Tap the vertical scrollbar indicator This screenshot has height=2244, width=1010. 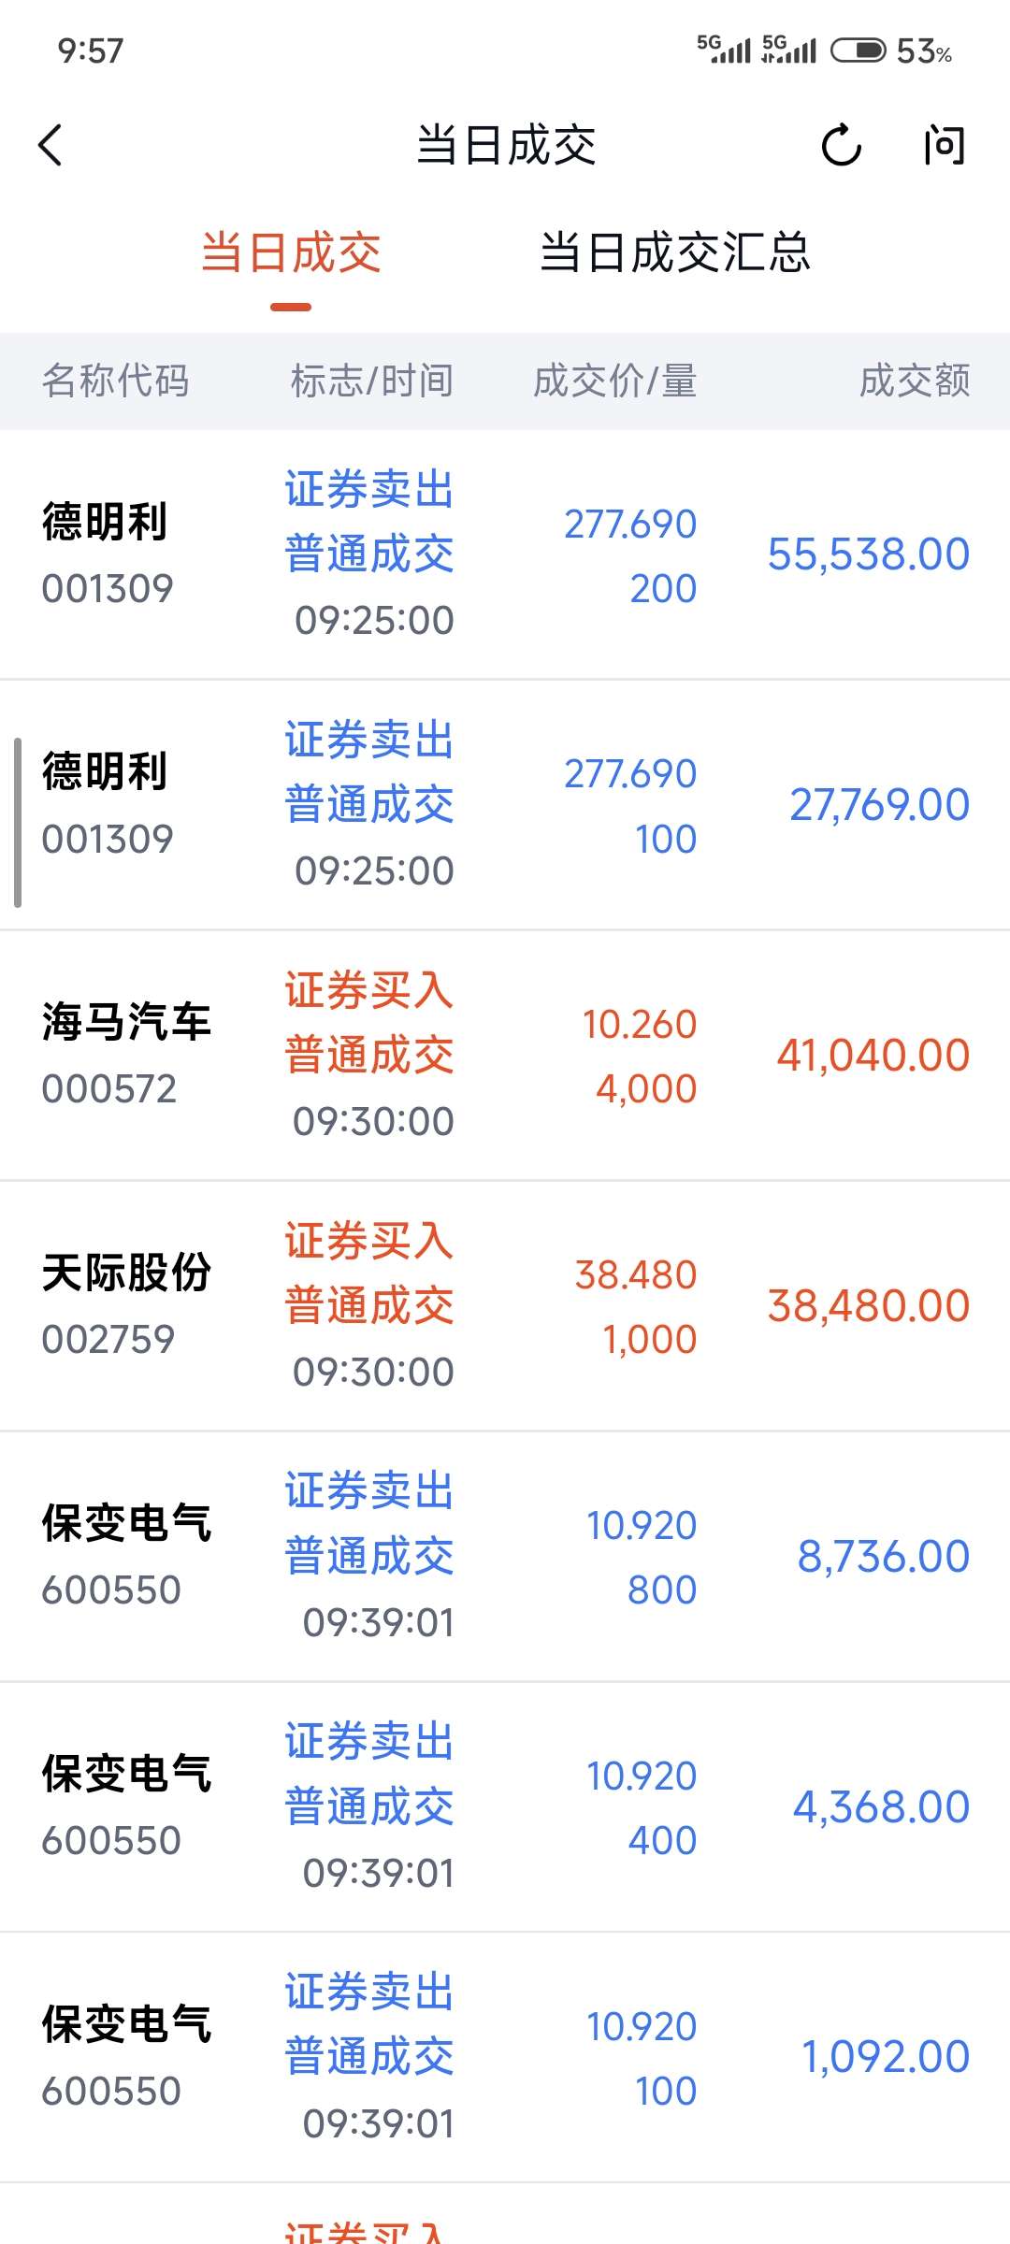pos(18,823)
